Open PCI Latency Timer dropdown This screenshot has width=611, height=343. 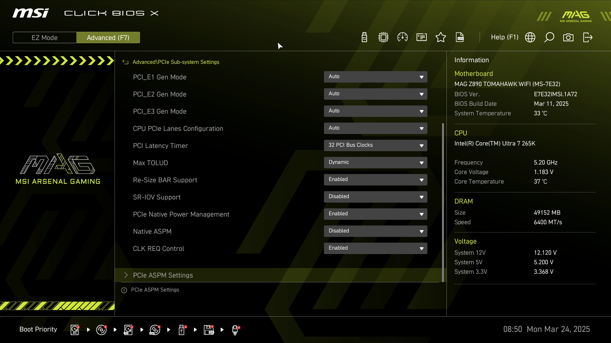click(376, 145)
